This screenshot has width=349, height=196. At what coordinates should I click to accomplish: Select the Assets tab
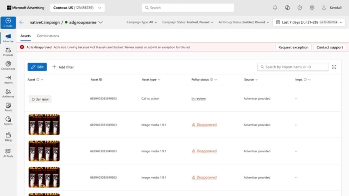(26, 36)
